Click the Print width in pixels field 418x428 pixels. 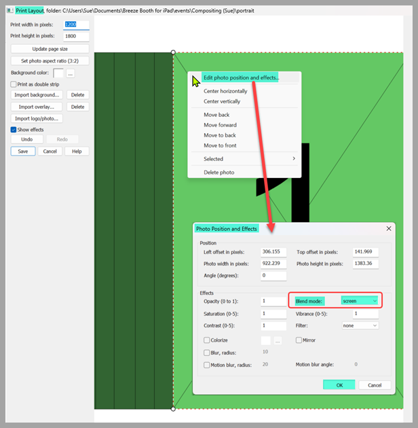pyautogui.click(x=76, y=25)
